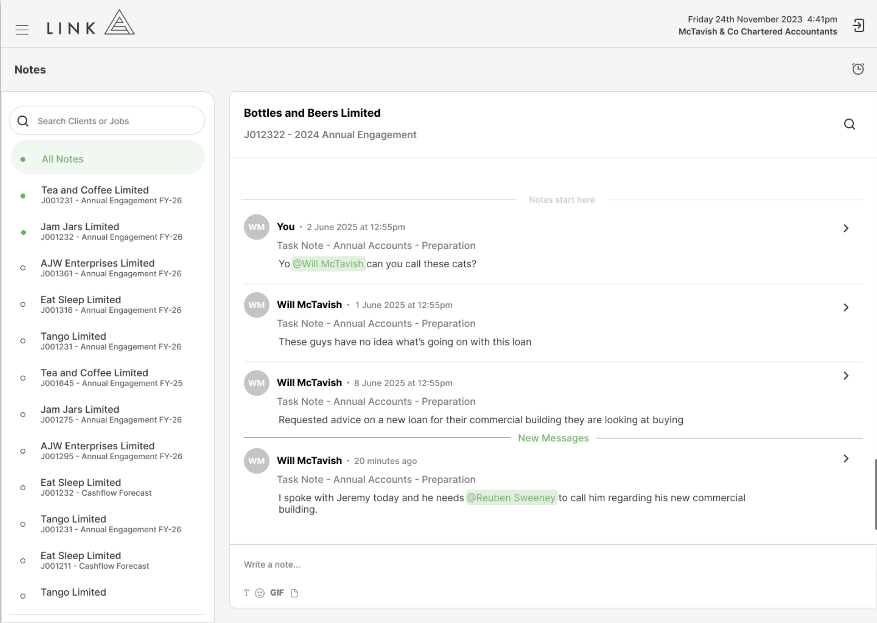Search notes with the magnifier icon
Screen dimensions: 877x623
pos(850,124)
